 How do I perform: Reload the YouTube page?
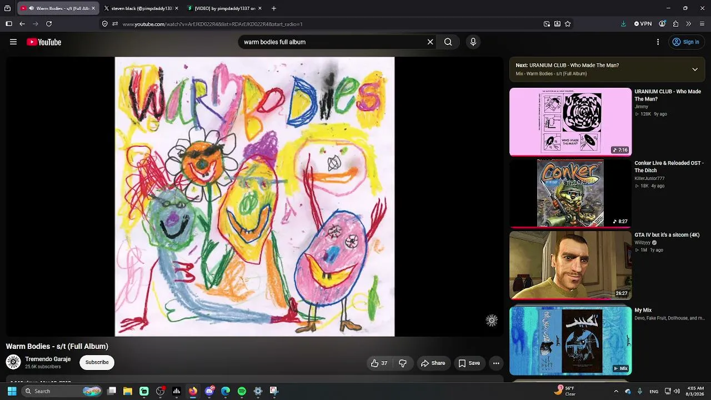click(x=49, y=24)
